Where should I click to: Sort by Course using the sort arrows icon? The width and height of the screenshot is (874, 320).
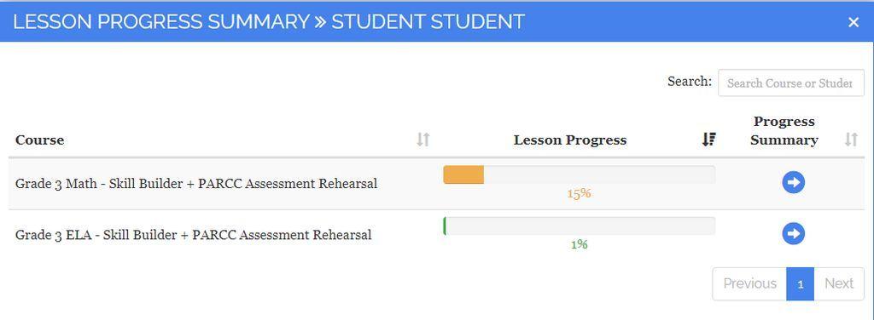423,140
